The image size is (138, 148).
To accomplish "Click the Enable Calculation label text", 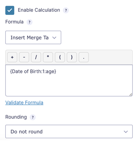I will [39, 10].
